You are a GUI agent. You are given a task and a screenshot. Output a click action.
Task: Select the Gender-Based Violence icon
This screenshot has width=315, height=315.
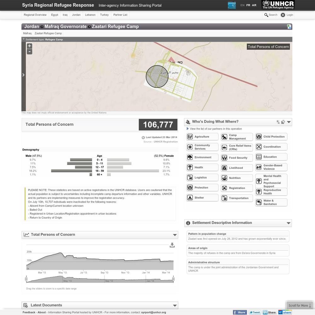point(259,167)
